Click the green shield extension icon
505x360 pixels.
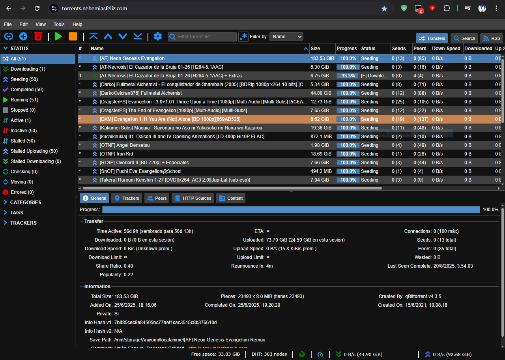pyautogui.click(x=404, y=8)
